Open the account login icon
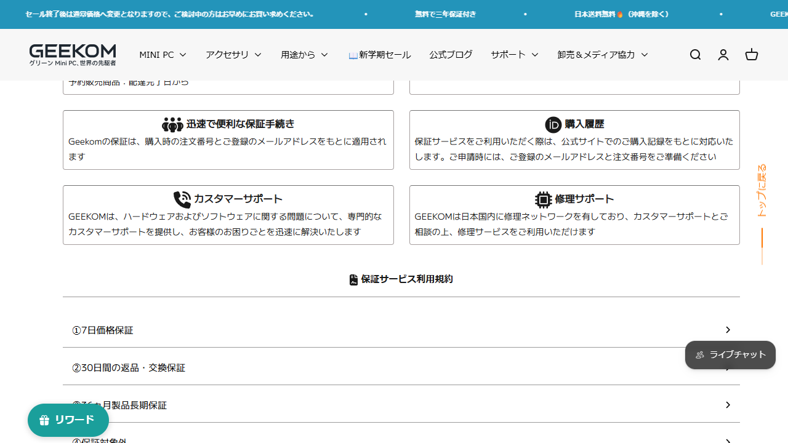The width and height of the screenshot is (788, 443). coord(723,55)
